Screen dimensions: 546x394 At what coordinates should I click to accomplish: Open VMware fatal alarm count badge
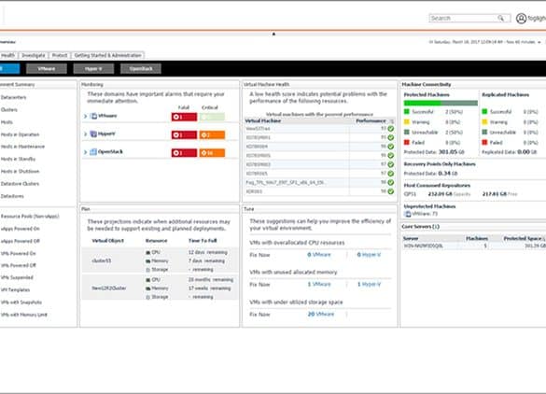184,117
